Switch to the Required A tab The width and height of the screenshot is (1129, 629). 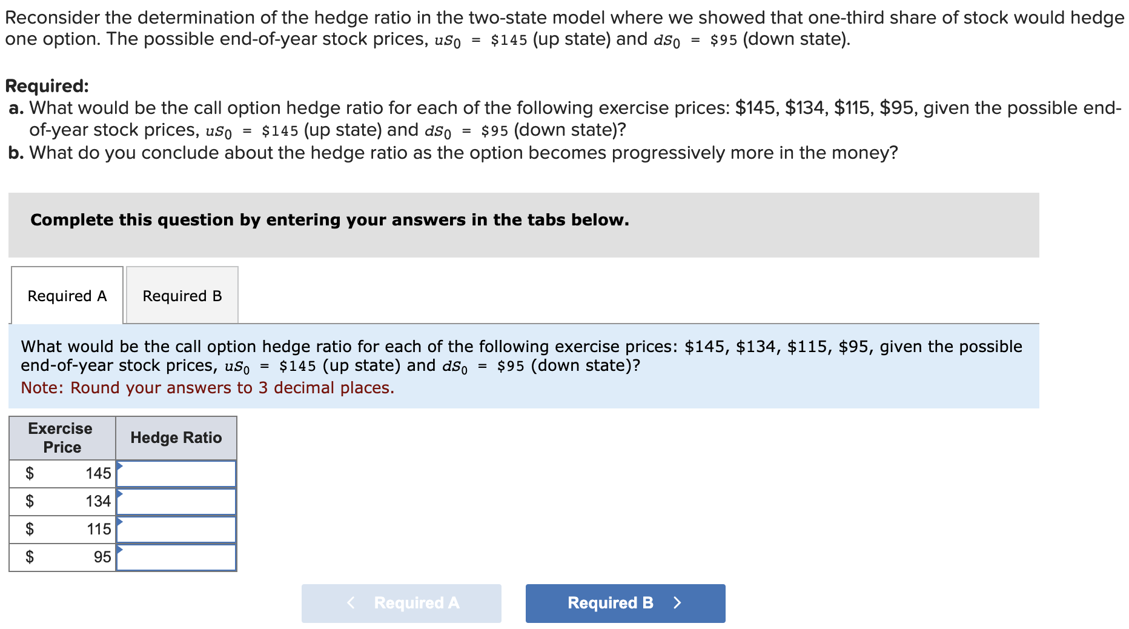pyautogui.click(x=67, y=296)
